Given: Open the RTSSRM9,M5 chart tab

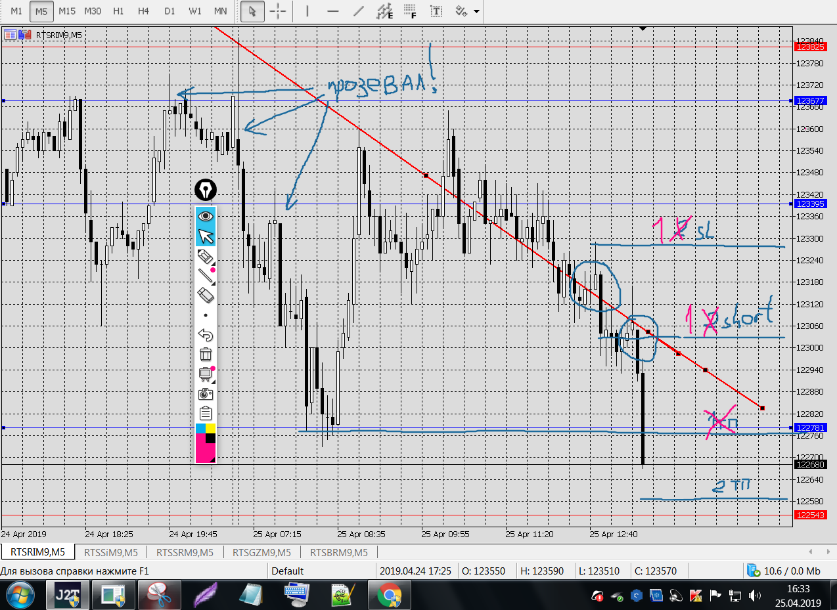Looking at the screenshot, I should pos(185,552).
